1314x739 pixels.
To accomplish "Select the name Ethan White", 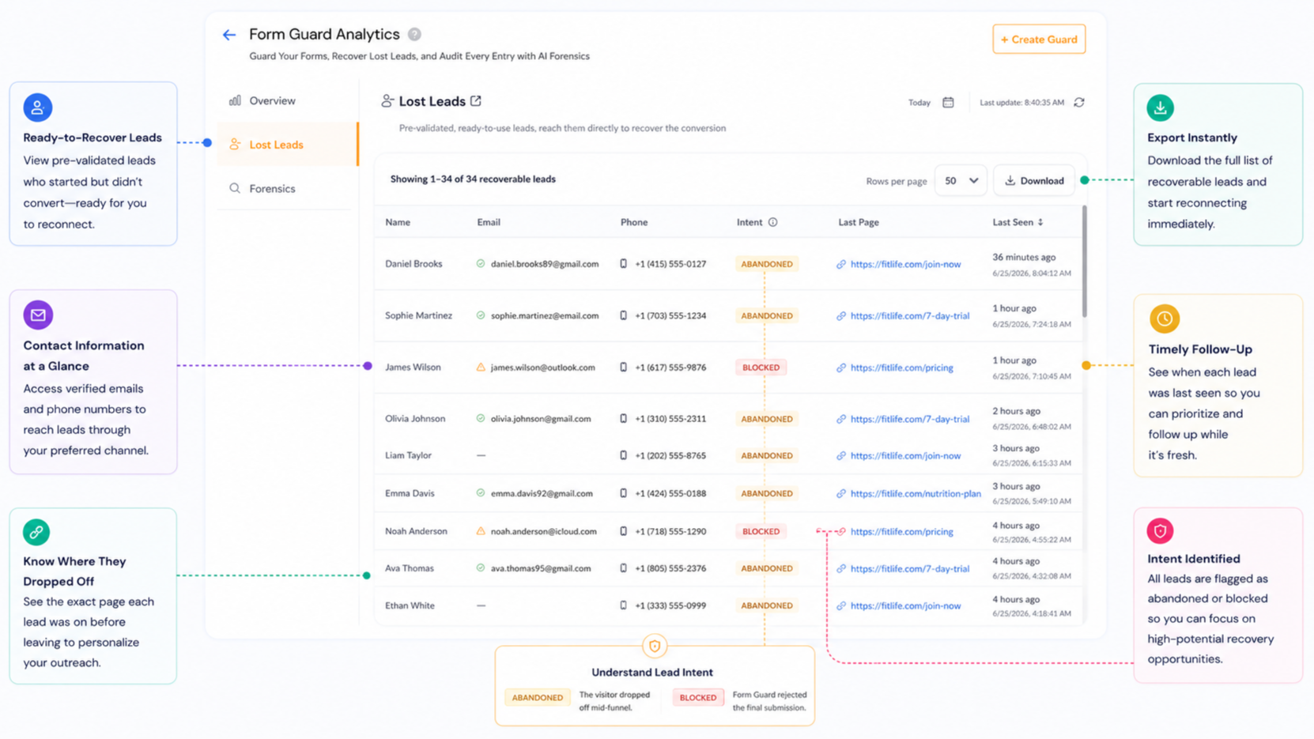I will [410, 605].
